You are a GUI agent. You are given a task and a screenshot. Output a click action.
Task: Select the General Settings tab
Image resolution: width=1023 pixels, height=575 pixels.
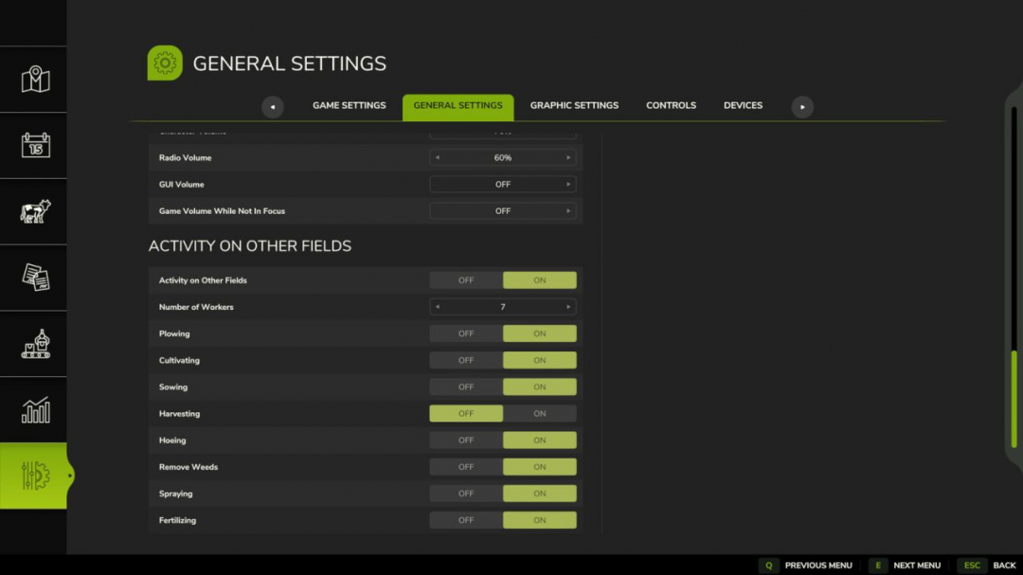(458, 107)
